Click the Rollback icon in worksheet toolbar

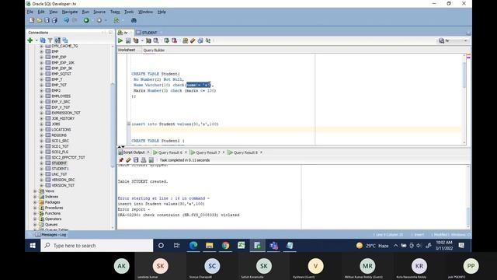(x=174, y=40)
